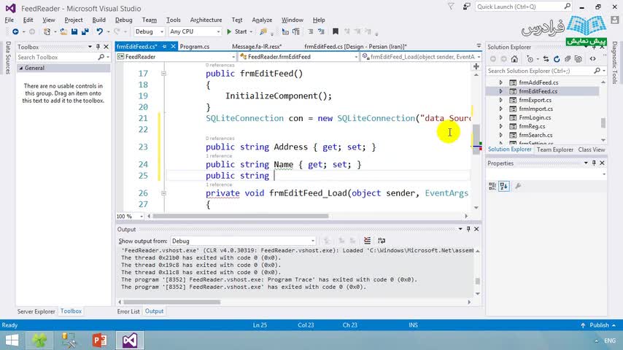
Task: Switch to the Class View tab
Action: (x=591, y=149)
